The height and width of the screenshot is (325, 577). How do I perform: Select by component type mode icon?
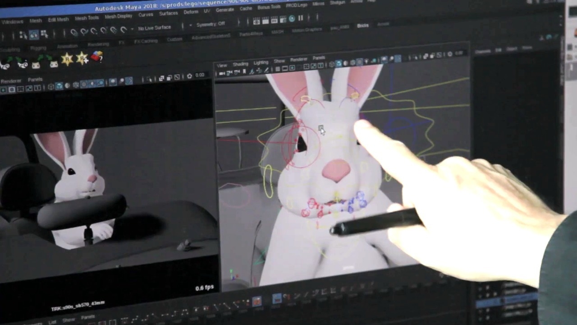[x=44, y=34]
